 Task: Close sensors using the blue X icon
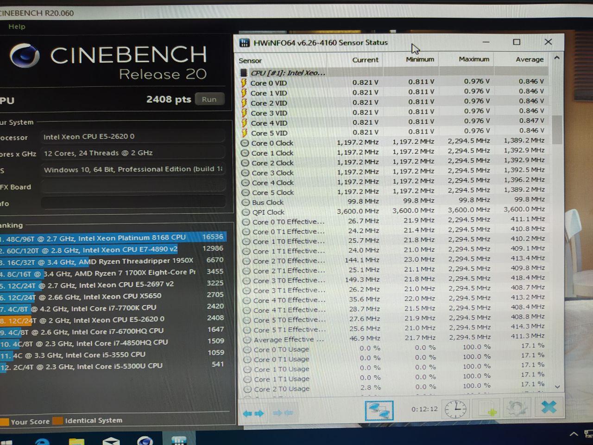(x=549, y=407)
